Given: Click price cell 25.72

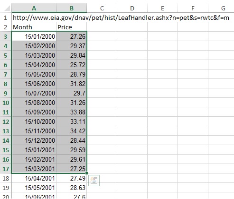Looking at the screenshot, I should (72, 65).
